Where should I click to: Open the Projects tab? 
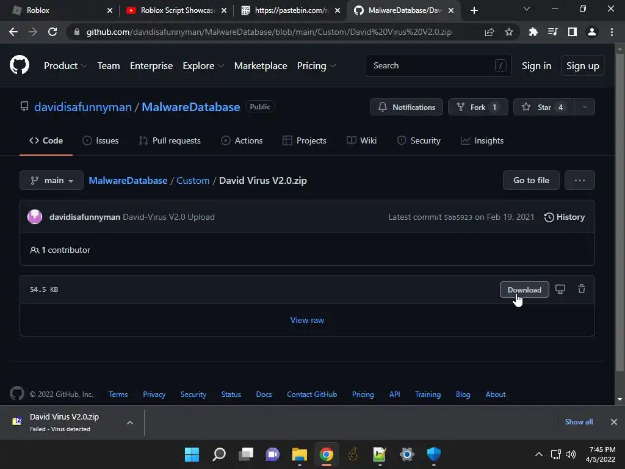point(305,140)
